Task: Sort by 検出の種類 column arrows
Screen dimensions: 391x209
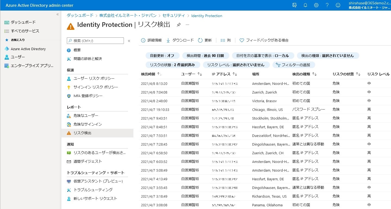Action: tap(314, 74)
